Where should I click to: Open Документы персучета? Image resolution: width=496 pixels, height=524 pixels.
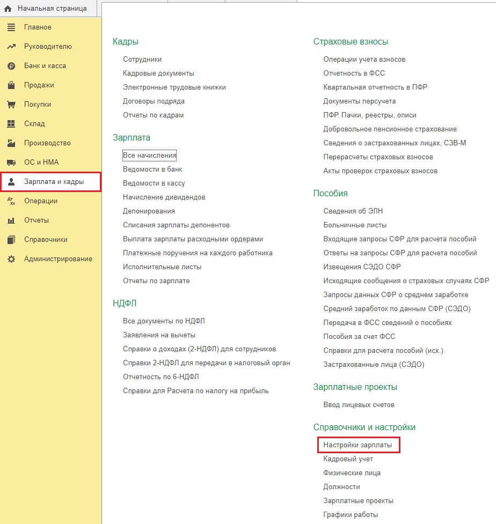tap(360, 101)
